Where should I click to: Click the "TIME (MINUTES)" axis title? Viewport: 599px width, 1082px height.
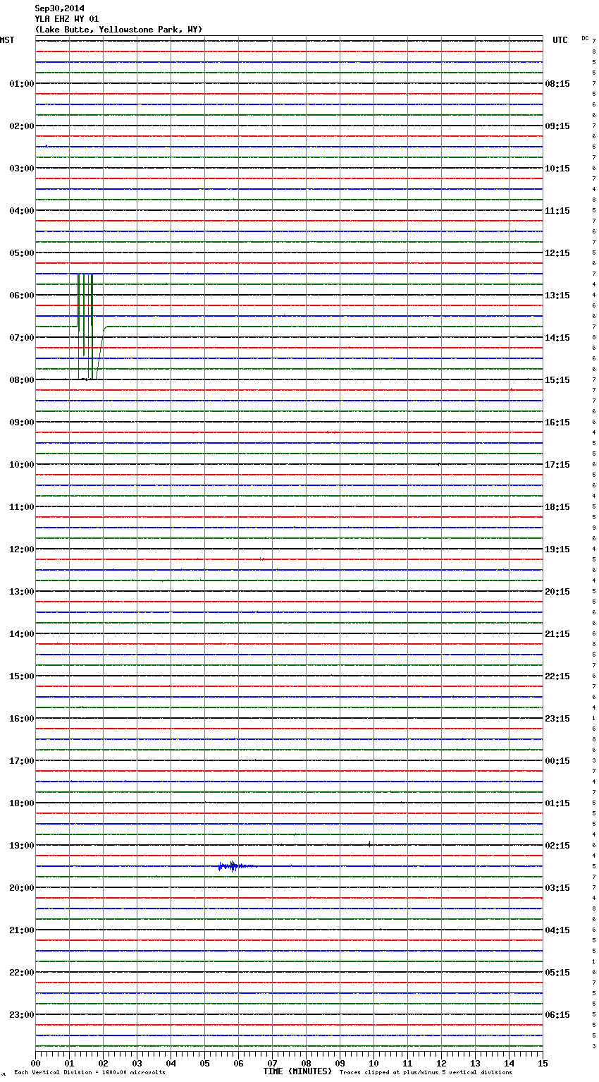pyautogui.click(x=297, y=1071)
